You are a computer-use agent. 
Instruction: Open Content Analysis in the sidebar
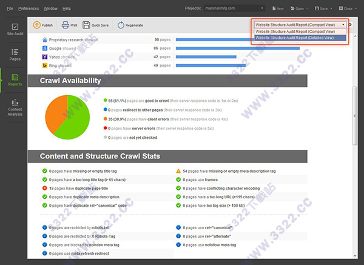[x=15, y=108]
